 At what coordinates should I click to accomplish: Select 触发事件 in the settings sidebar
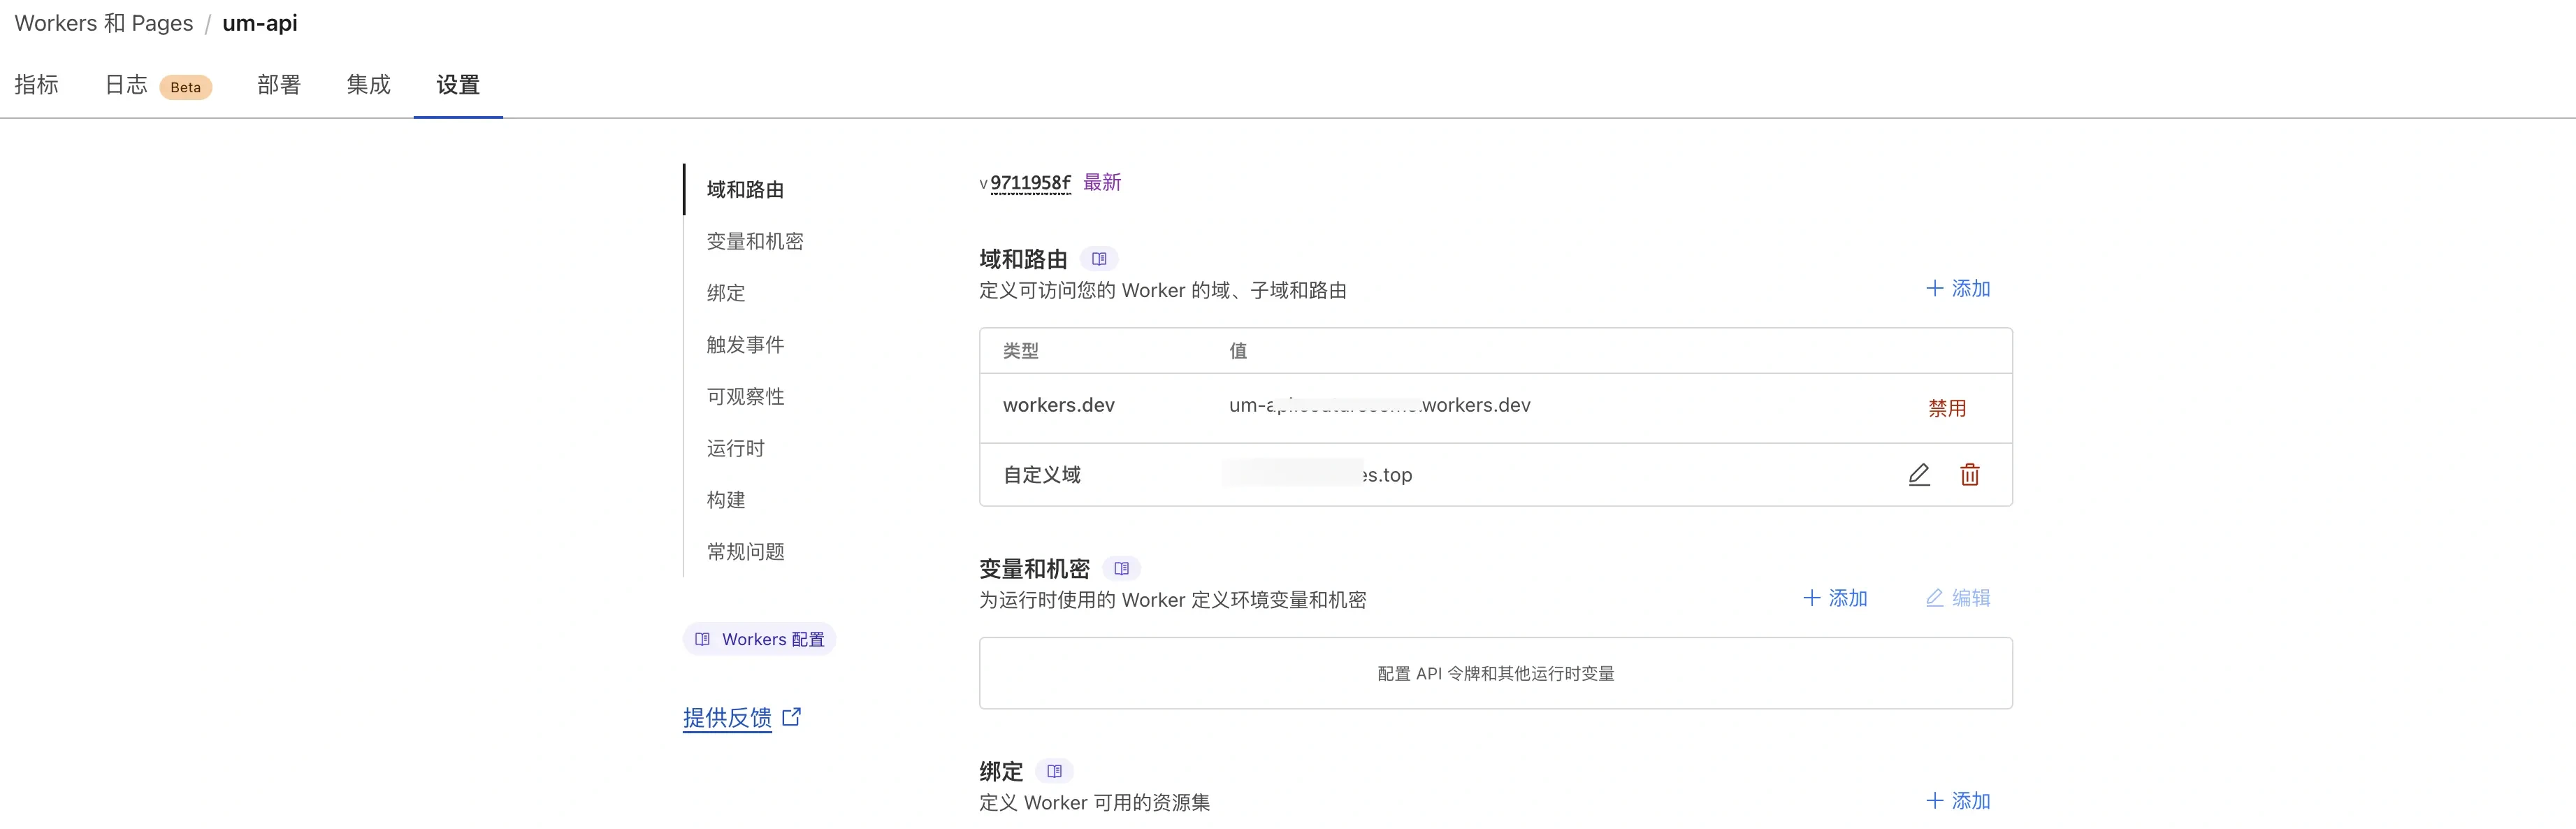[745, 345]
